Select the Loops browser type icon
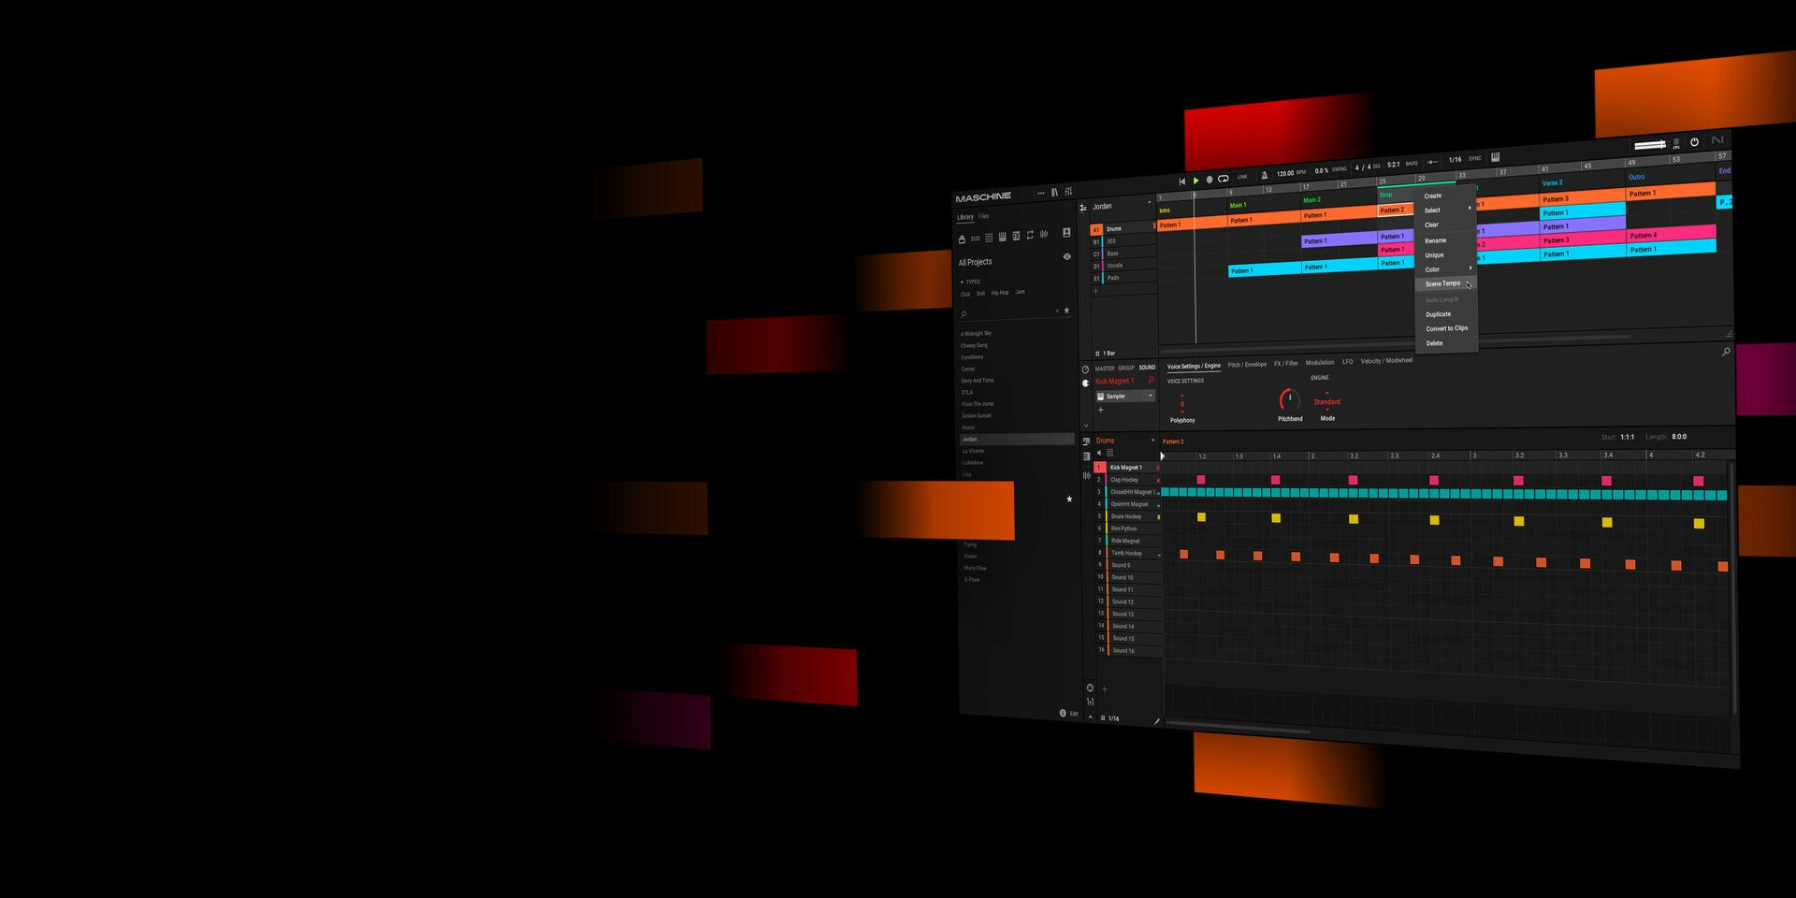 (x=1030, y=235)
